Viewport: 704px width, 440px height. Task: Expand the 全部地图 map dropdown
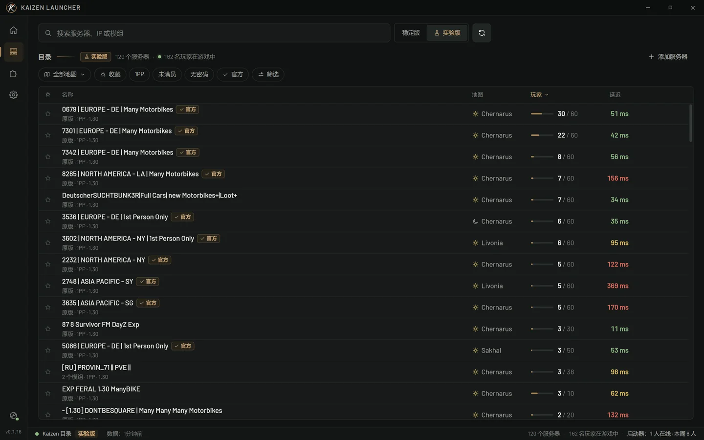coord(65,74)
